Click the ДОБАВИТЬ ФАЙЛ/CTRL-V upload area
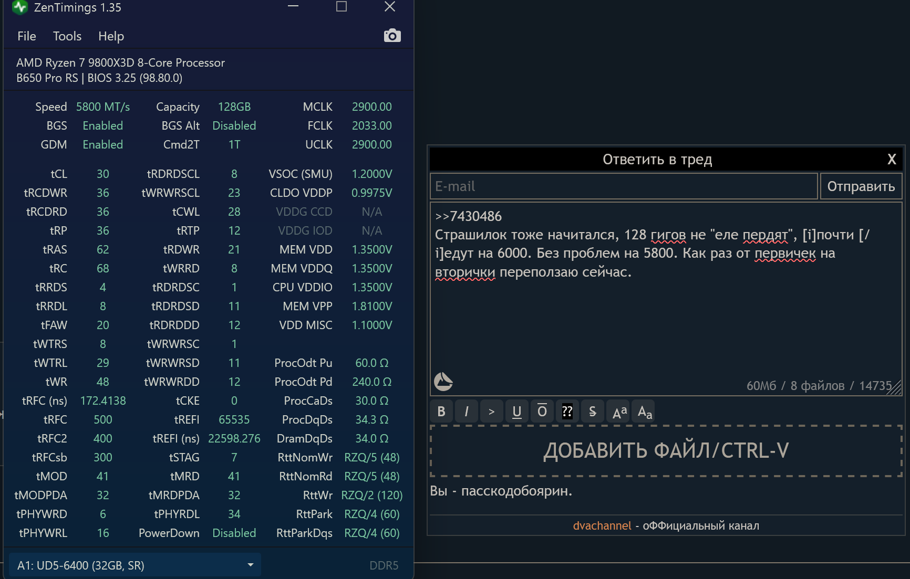910x579 pixels. coord(666,451)
